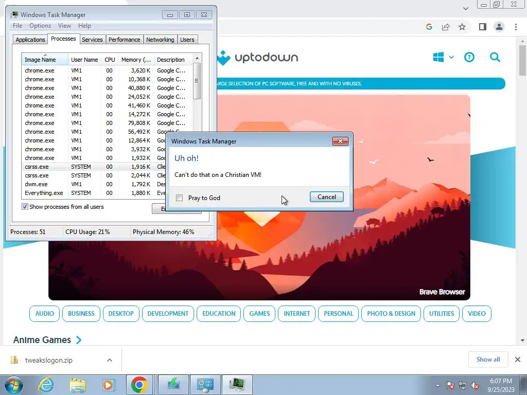
Task: Launch Internet Explorer from the taskbar
Action: 46,385
